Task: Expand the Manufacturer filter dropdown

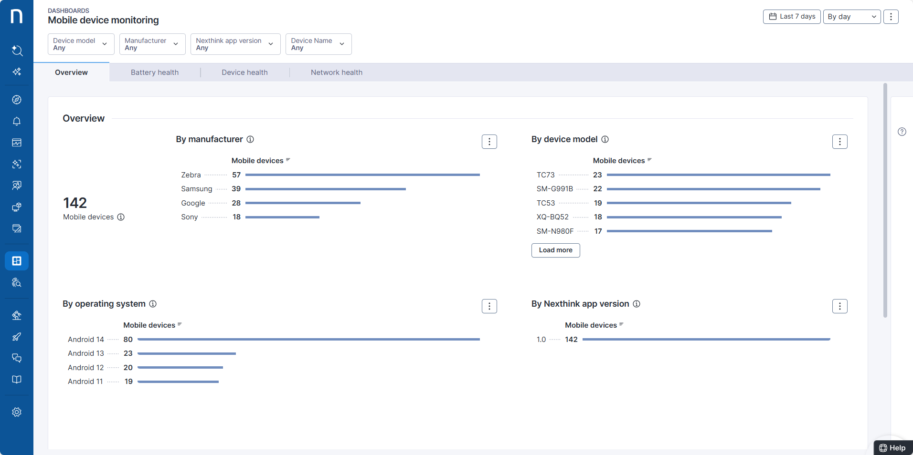Action: [152, 44]
